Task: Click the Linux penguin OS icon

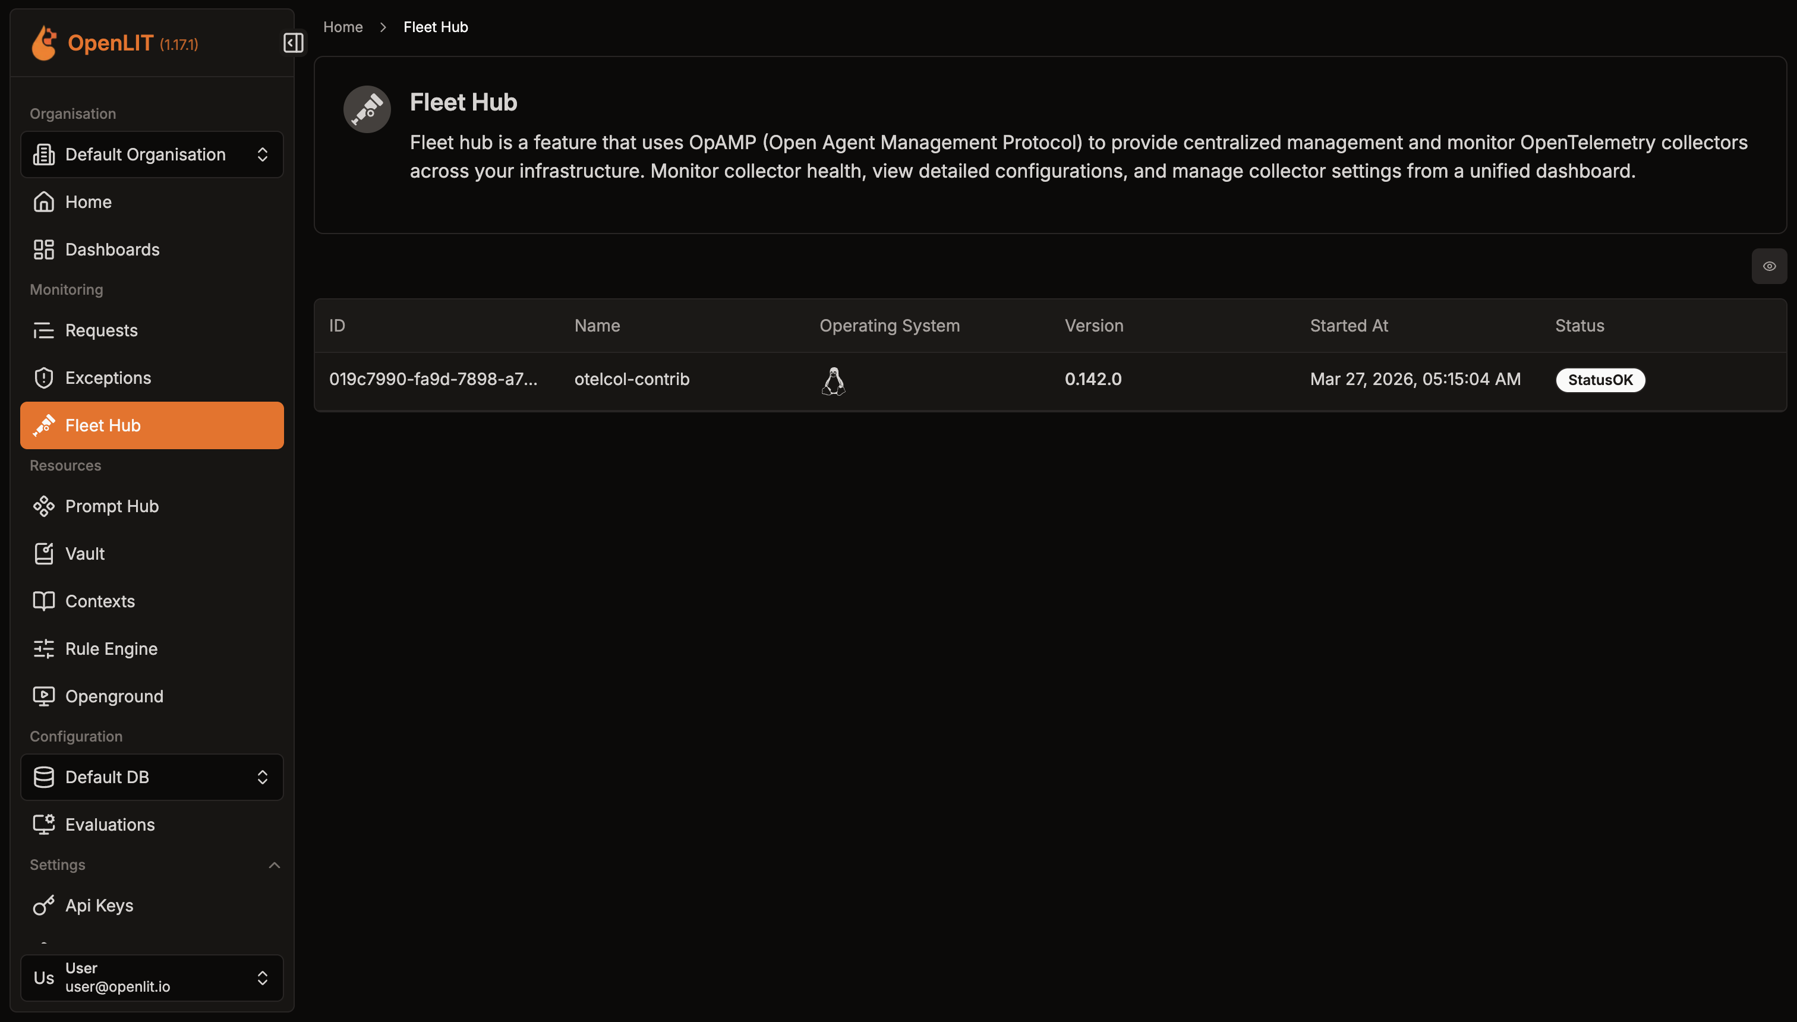Action: tap(833, 381)
